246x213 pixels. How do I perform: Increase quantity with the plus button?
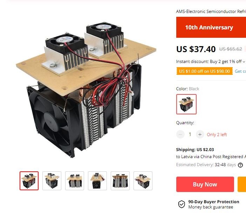pyautogui.click(x=200, y=134)
